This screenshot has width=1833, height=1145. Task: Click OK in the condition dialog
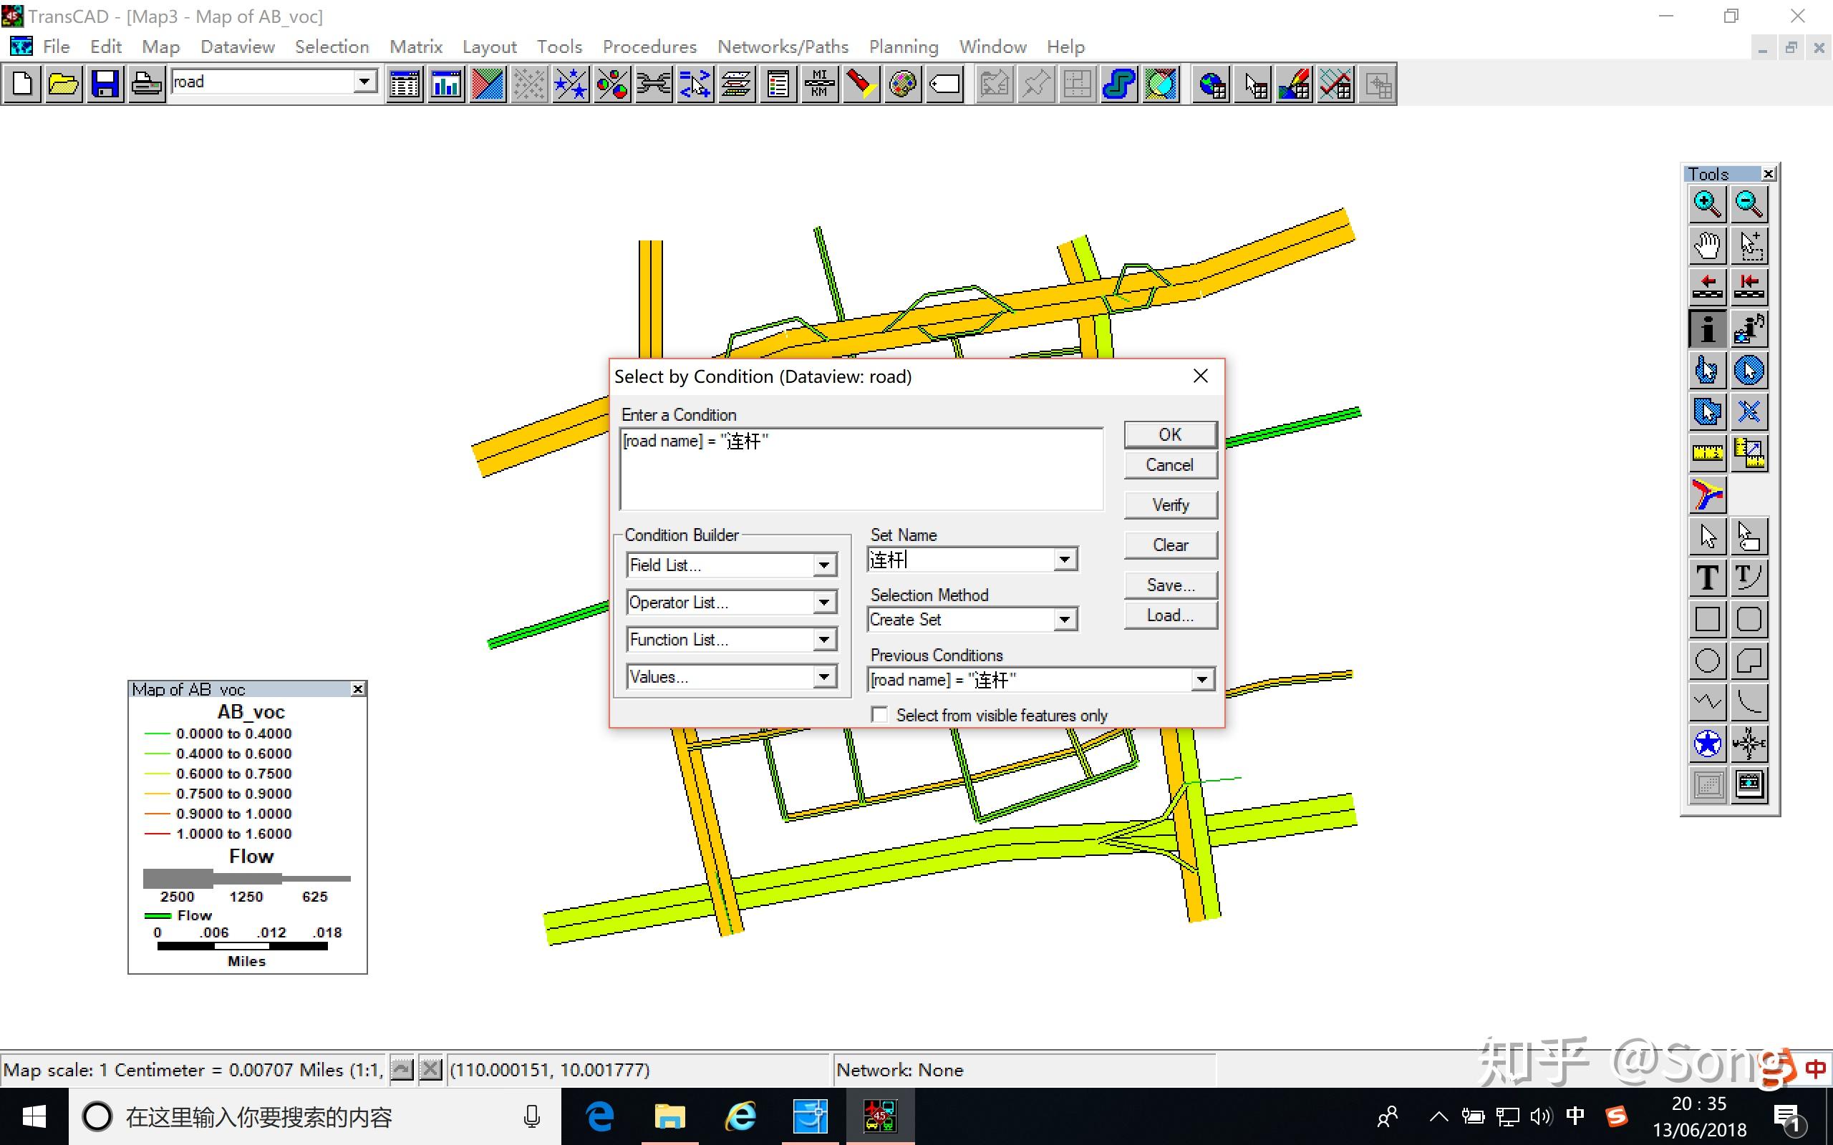1169,434
